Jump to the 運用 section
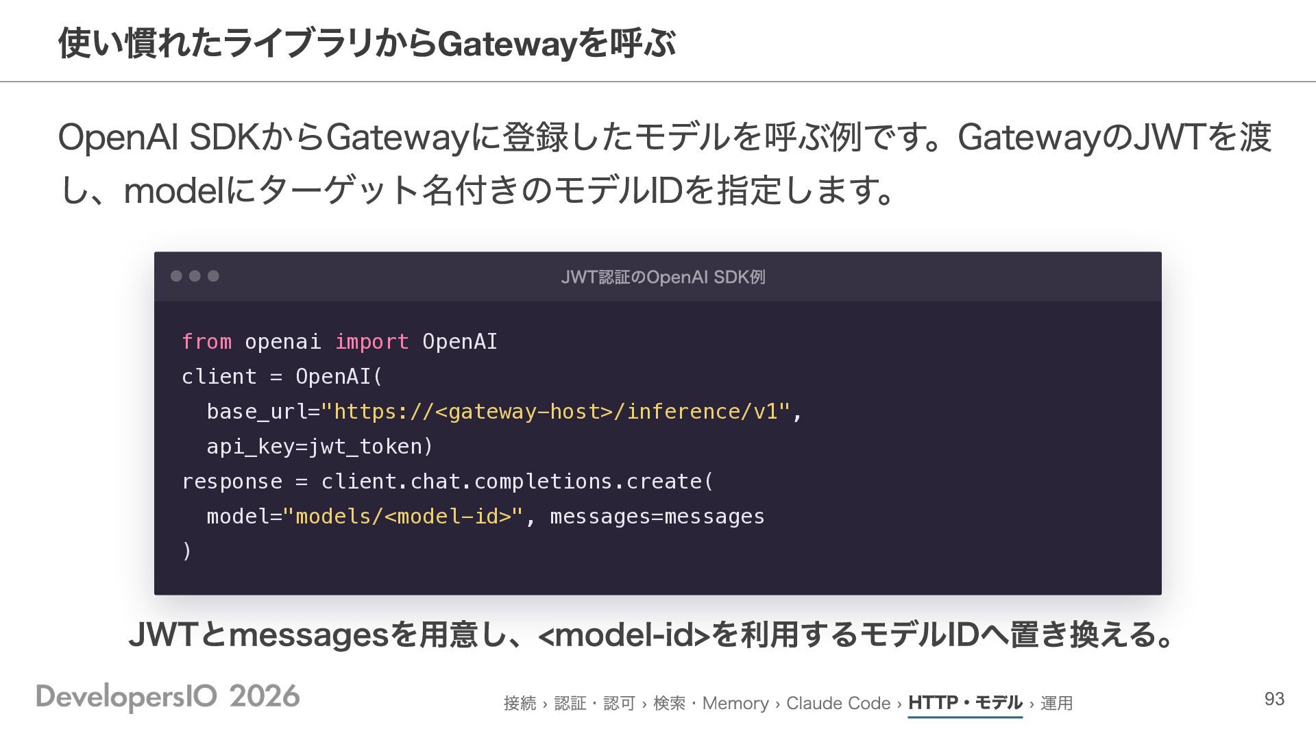Image resolution: width=1316 pixels, height=740 pixels. pos(1056,703)
